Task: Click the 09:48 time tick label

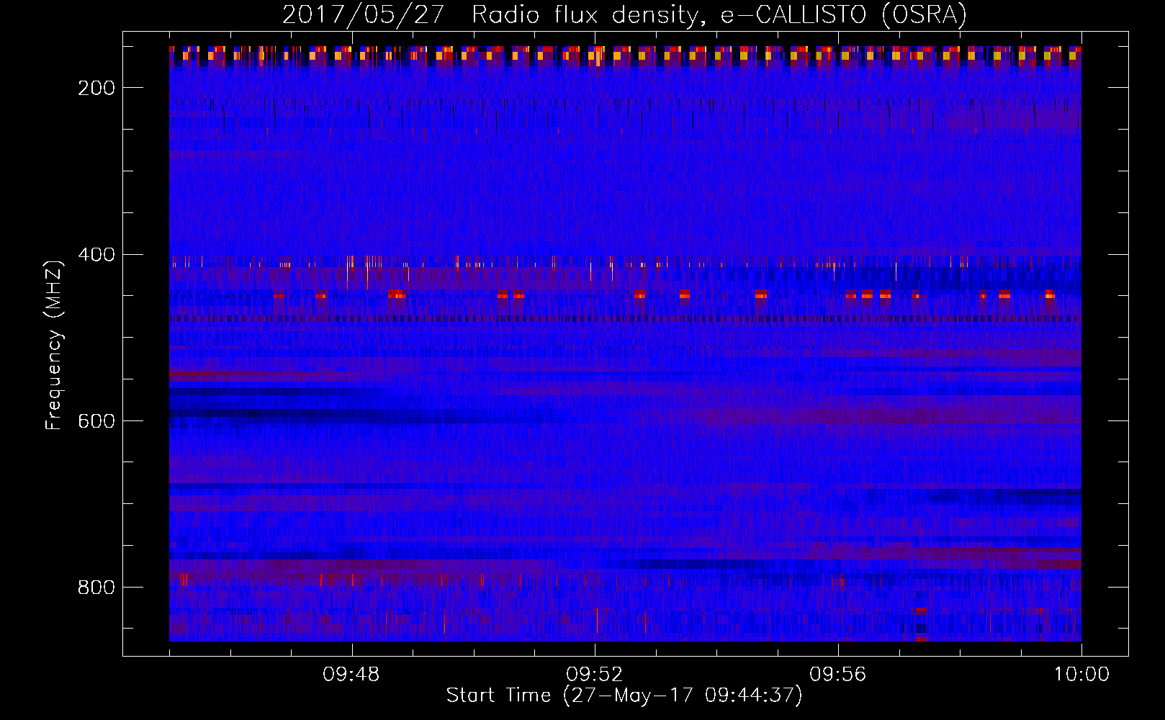Action: (x=351, y=675)
